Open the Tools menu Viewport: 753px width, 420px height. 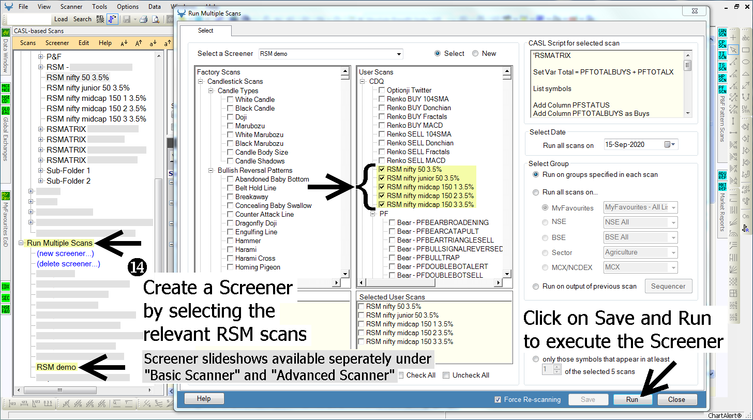[100, 7]
